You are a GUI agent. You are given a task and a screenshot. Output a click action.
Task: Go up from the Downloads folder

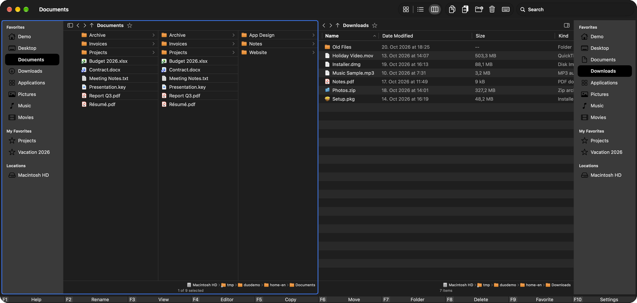(x=338, y=25)
